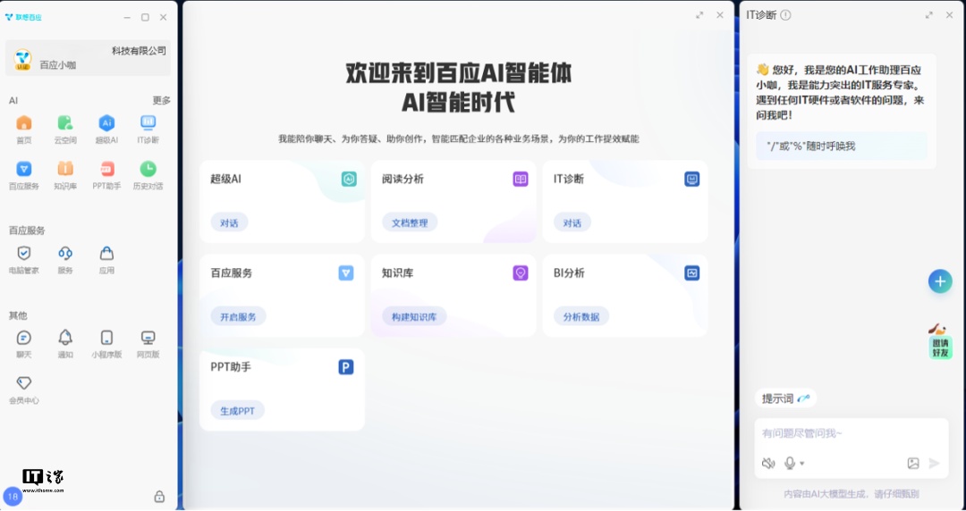
Task: Click the send arrow icon
Action: point(935,464)
